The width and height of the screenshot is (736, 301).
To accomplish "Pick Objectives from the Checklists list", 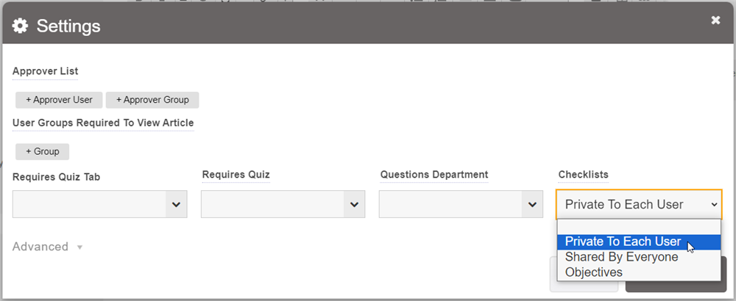I will tap(594, 272).
